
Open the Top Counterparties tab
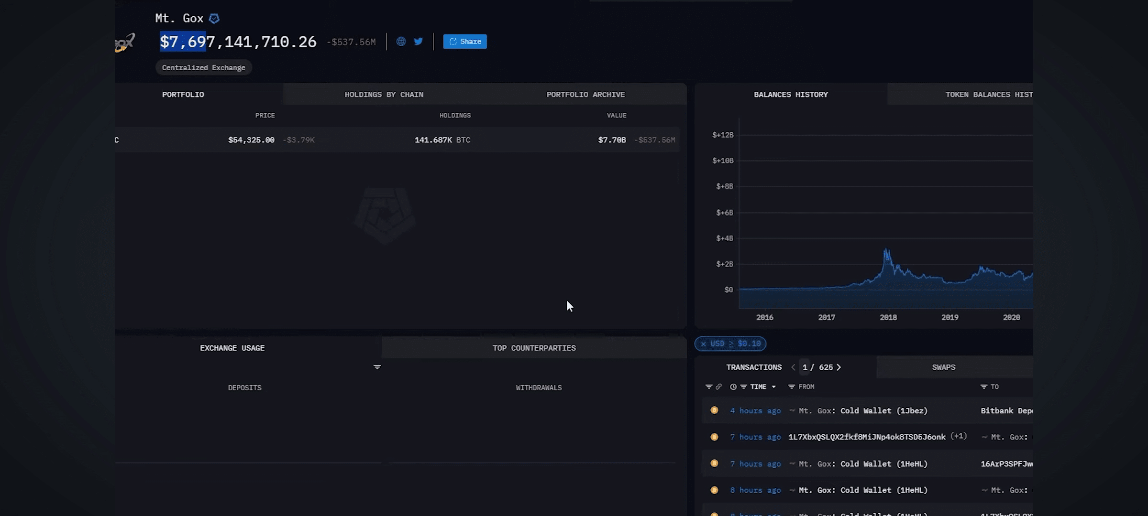(x=534, y=348)
